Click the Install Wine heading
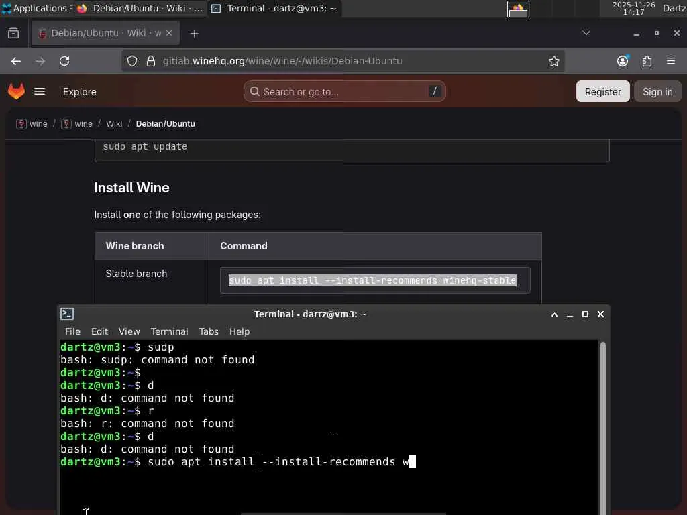687x515 pixels. tap(131, 188)
